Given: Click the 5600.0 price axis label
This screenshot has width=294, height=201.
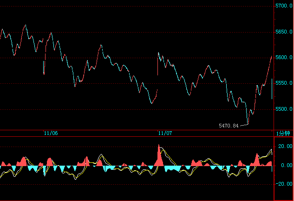Looking at the screenshot, I should pos(284,58).
